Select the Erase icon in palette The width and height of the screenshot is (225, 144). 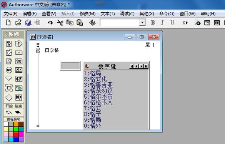point(9,61)
